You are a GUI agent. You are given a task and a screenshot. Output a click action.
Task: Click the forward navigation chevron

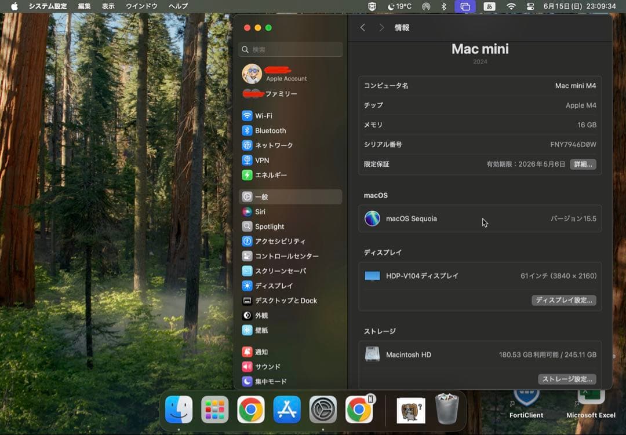381,27
